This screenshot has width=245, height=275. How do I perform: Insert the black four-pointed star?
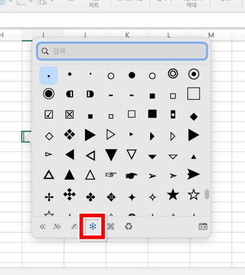click(132, 197)
